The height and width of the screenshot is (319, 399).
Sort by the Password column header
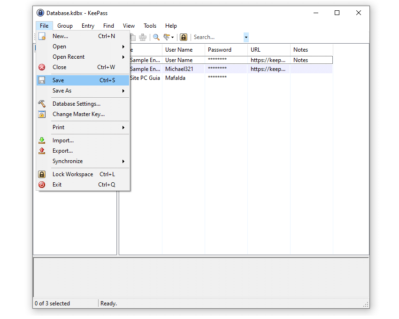[x=226, y=50]
